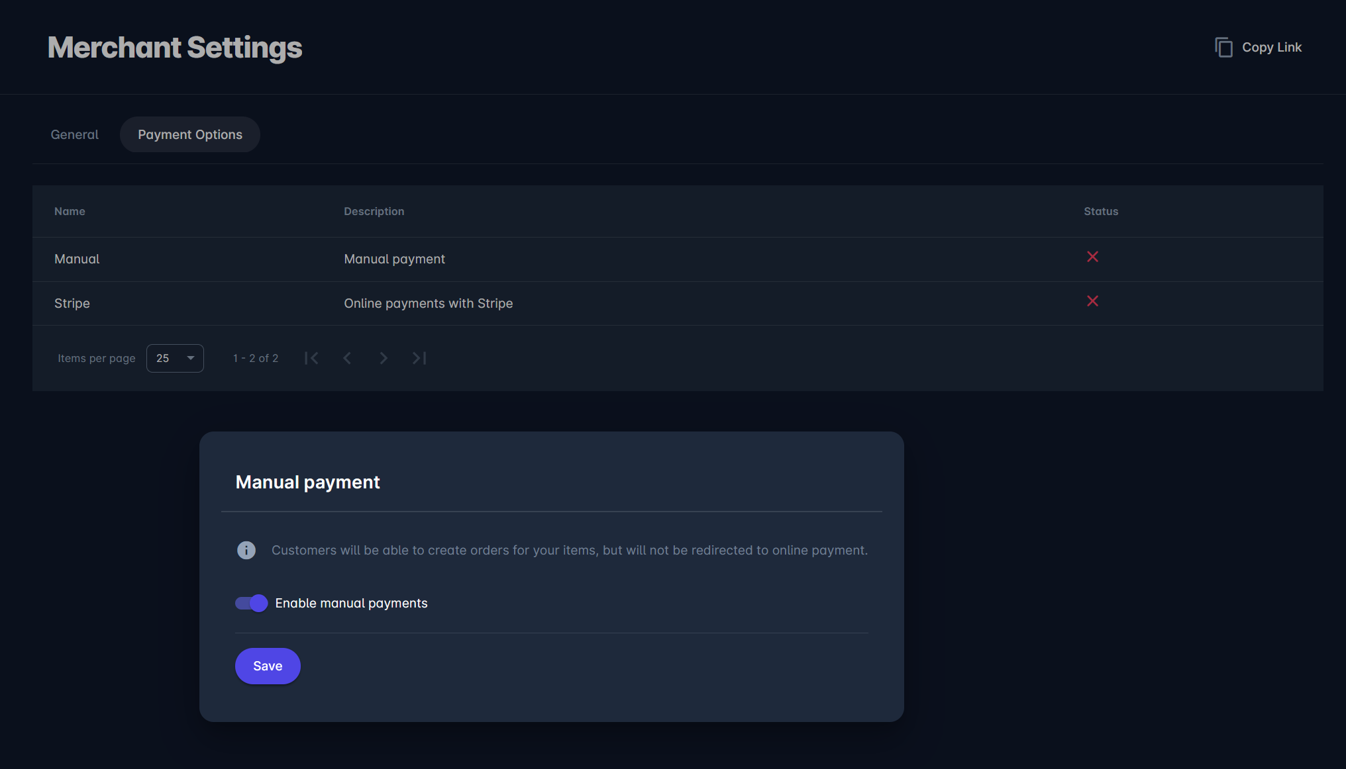Click the copy link icon
The width and height of the screenshot is (1346, 769).
click(1223, 48)
